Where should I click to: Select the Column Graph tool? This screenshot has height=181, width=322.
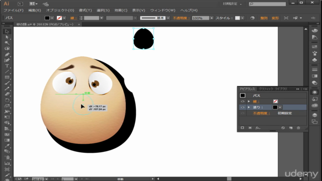tap(7, 163)
